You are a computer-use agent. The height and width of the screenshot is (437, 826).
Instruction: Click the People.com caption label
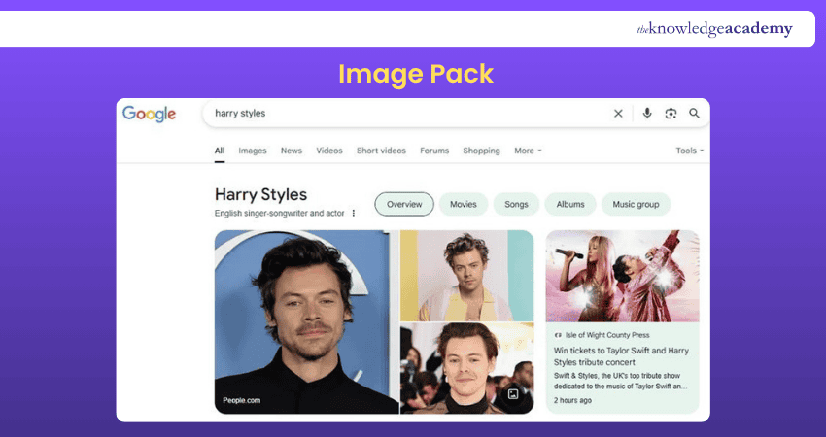click(x=241, y=400)
